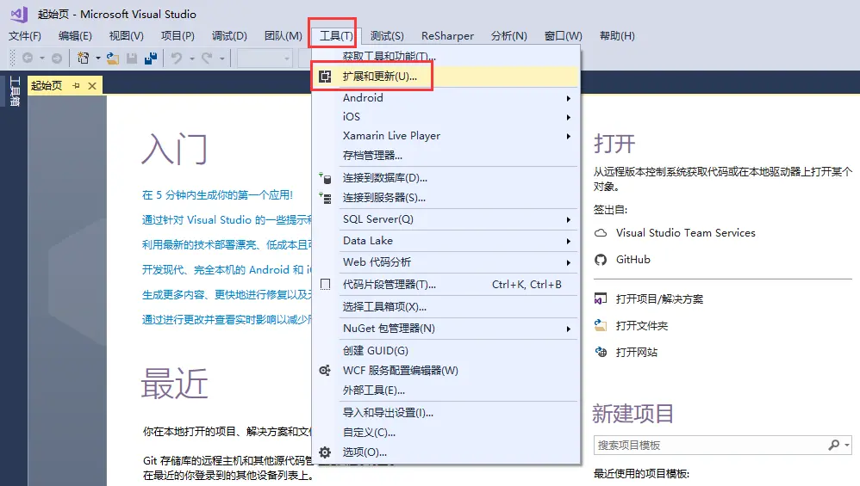
Task: Click the GitHub octocat icon
Action: 601,260
